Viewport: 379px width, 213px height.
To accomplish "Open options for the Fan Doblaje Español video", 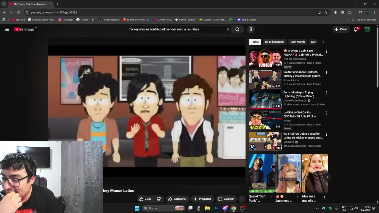I will point(326,134).
